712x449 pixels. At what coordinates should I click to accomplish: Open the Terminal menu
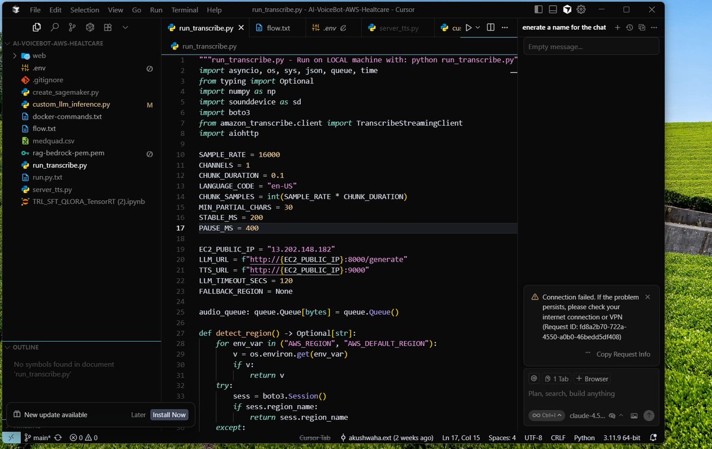(185, 9)
